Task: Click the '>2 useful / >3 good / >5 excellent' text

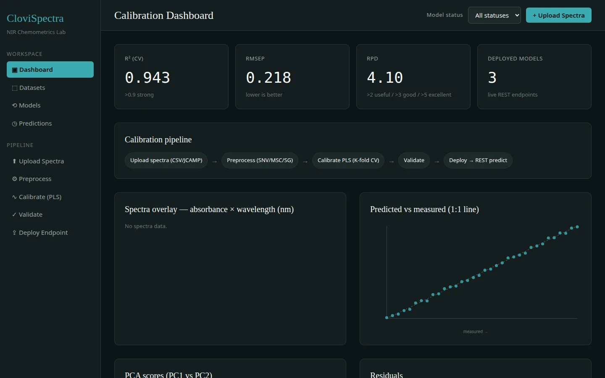Action: tap(409, 95)
